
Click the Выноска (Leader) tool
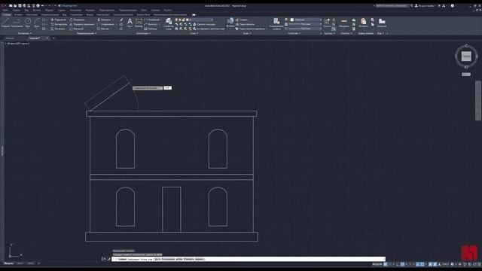pyautogui.click(x=151, y=24)
